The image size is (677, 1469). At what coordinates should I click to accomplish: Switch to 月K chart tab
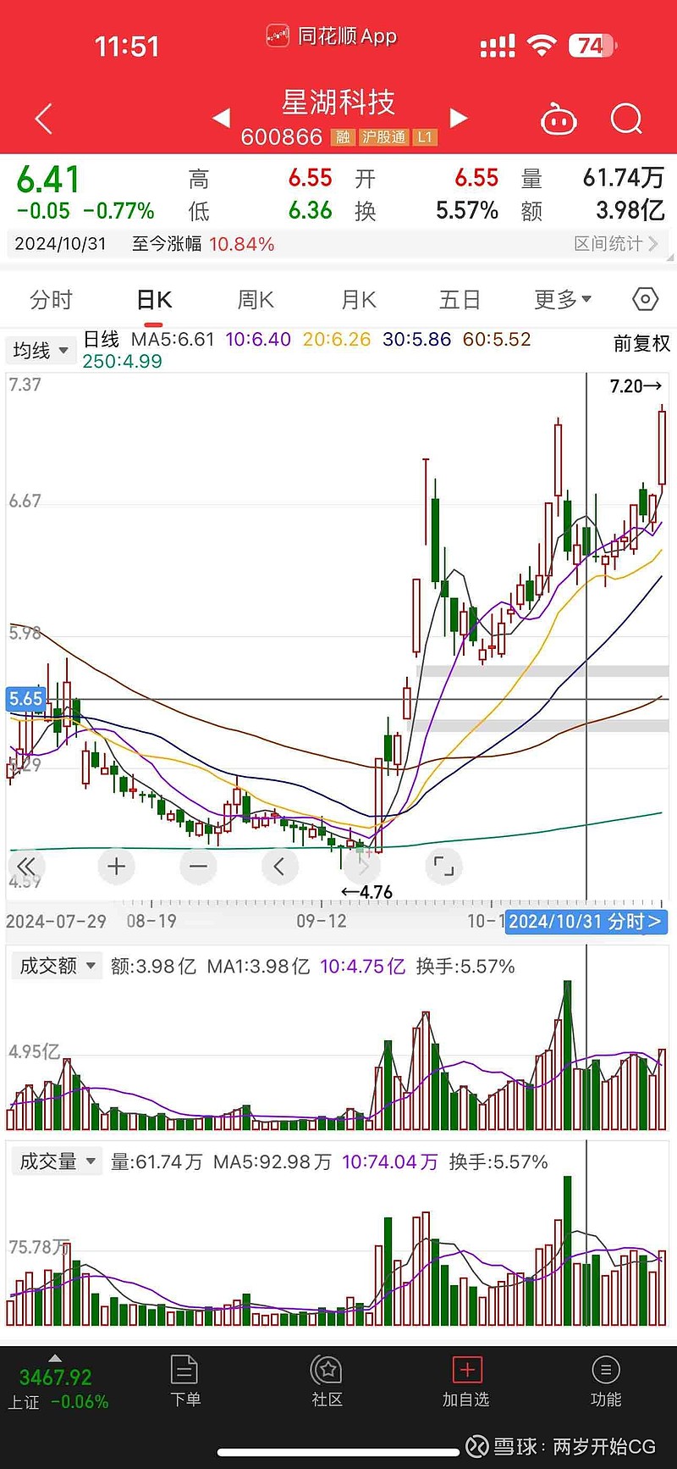point(358,300)
